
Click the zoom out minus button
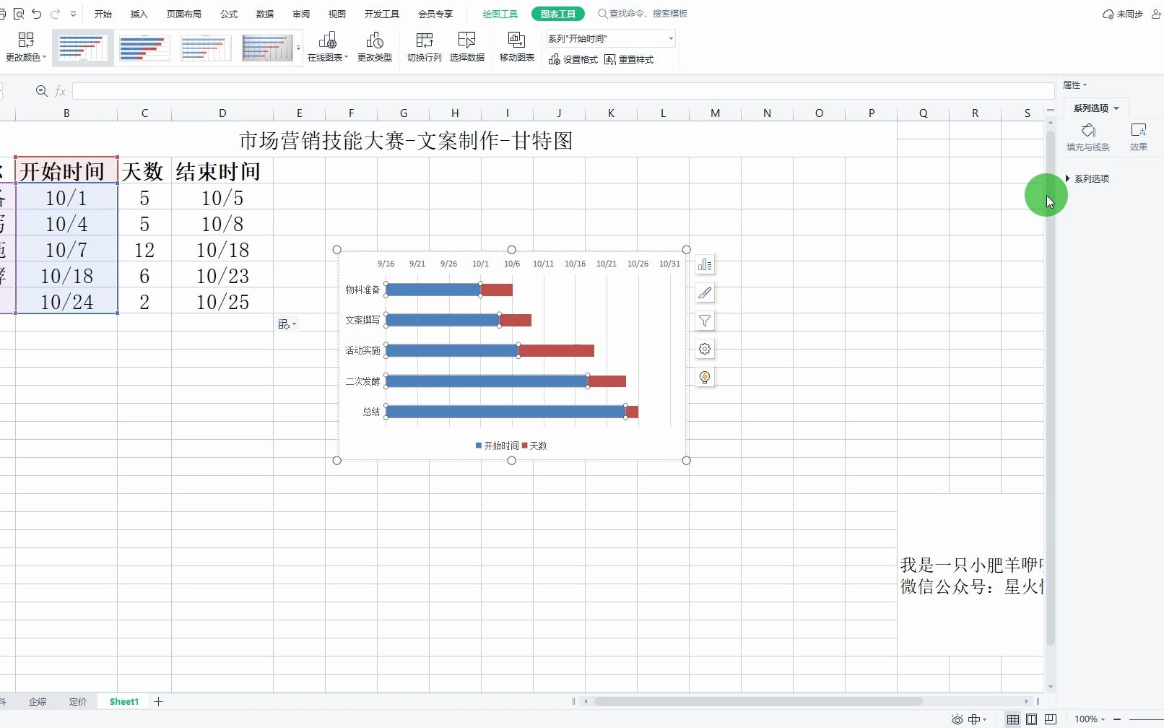pos(1117,719)
